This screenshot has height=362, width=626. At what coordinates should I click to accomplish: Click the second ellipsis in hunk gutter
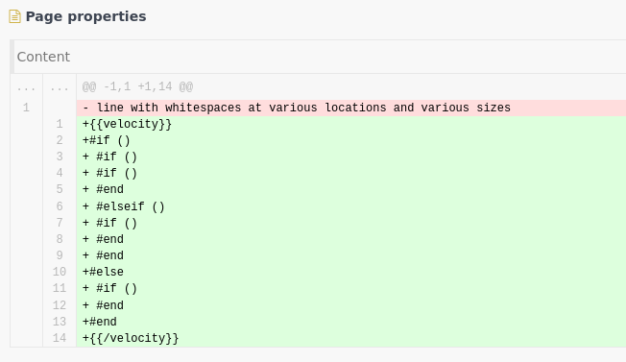(60, 88)
